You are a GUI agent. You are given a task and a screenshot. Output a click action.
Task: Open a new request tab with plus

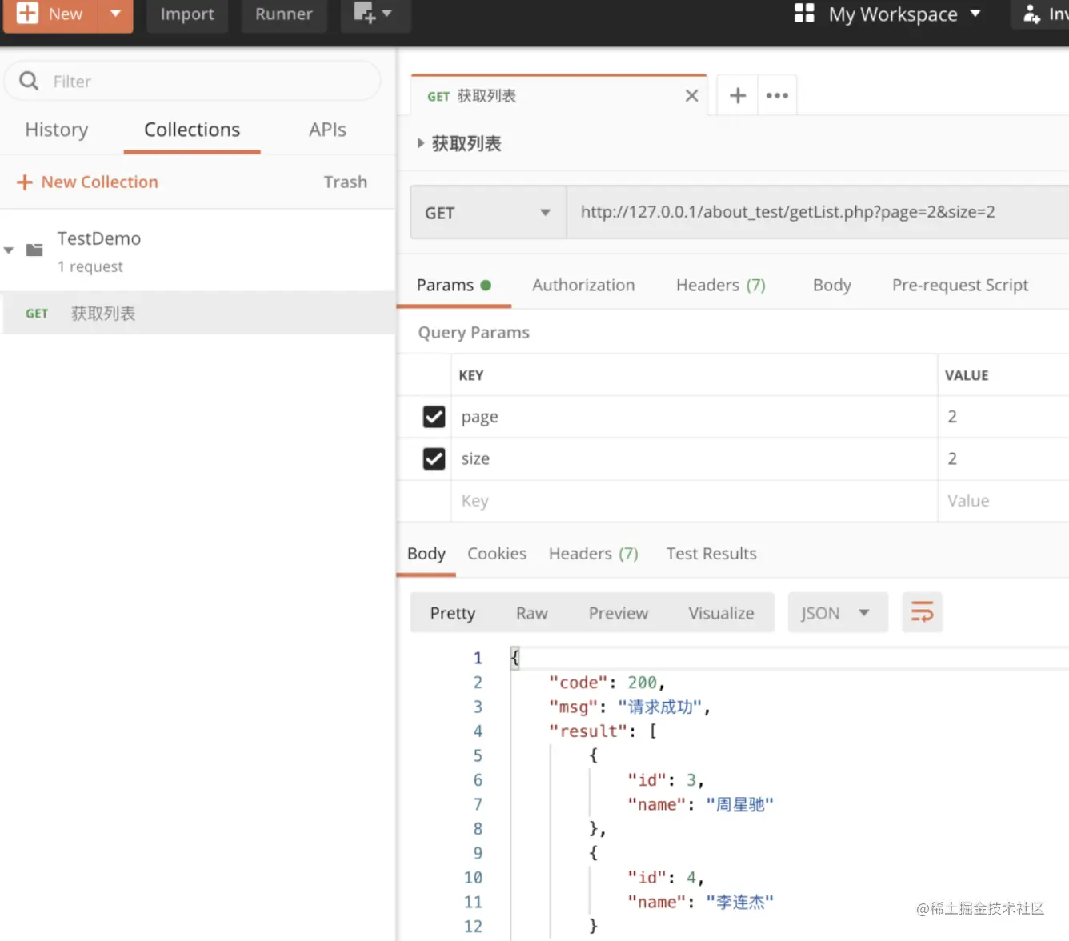[x=738, y=96]
